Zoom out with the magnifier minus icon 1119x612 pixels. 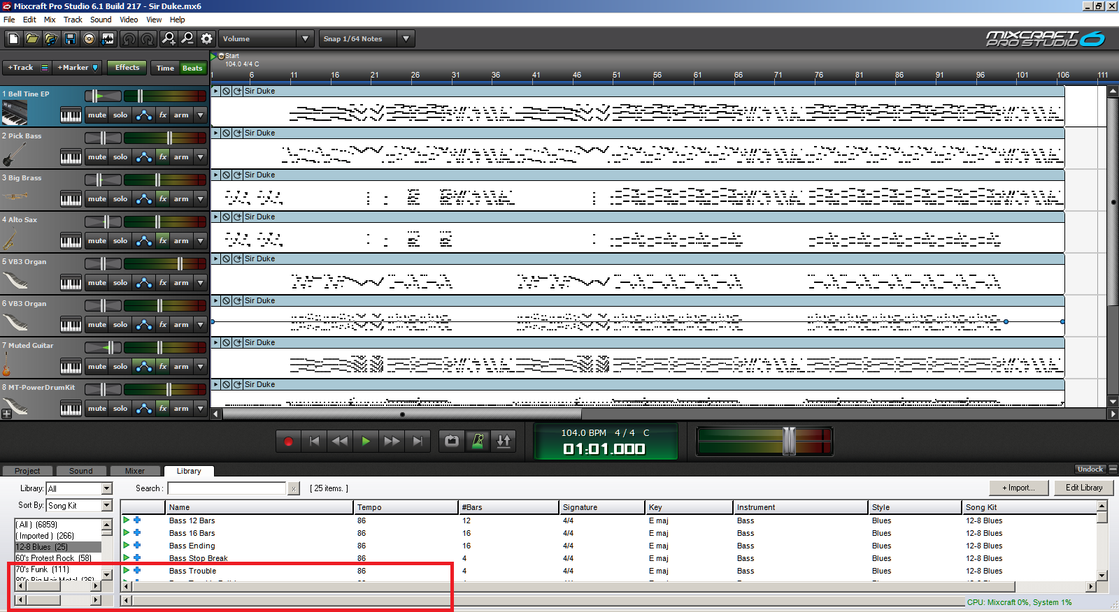pos(187,38)
